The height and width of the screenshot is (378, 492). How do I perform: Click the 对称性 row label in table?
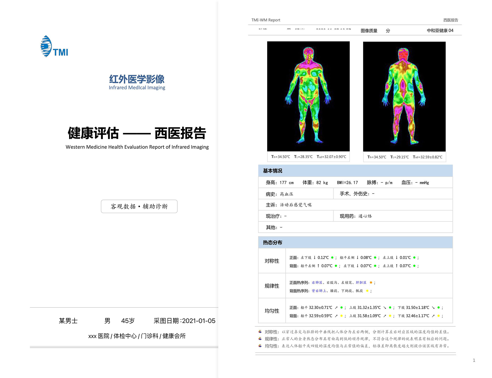[x=272, y=261]
